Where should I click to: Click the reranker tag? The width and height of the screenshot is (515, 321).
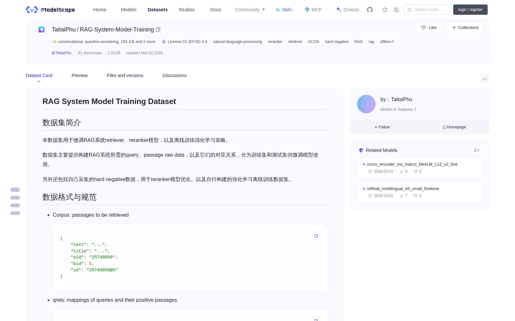275,42
